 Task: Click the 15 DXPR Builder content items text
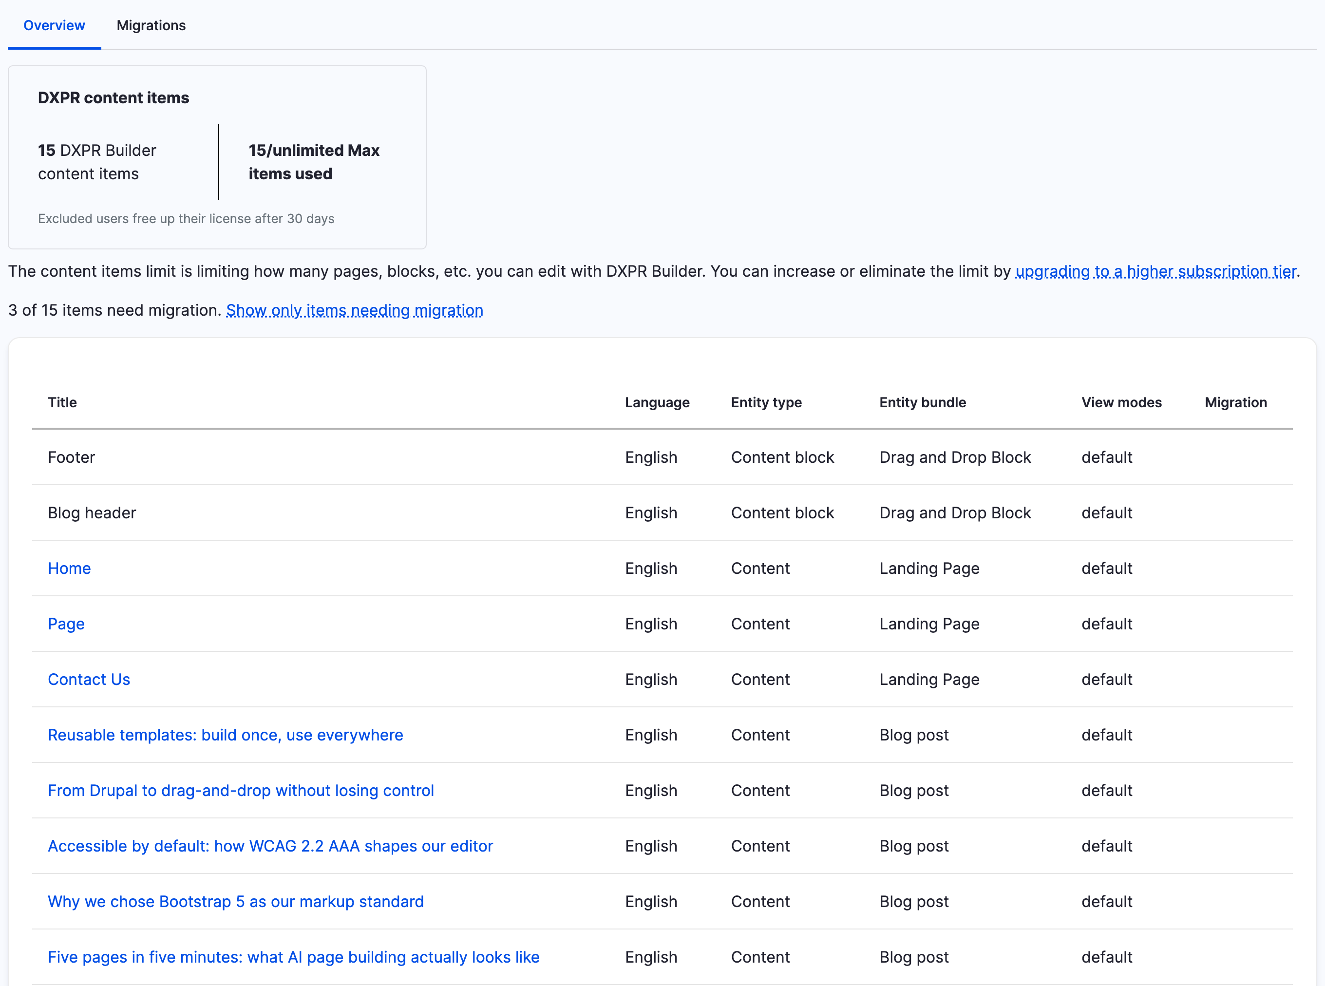(97, 162)
